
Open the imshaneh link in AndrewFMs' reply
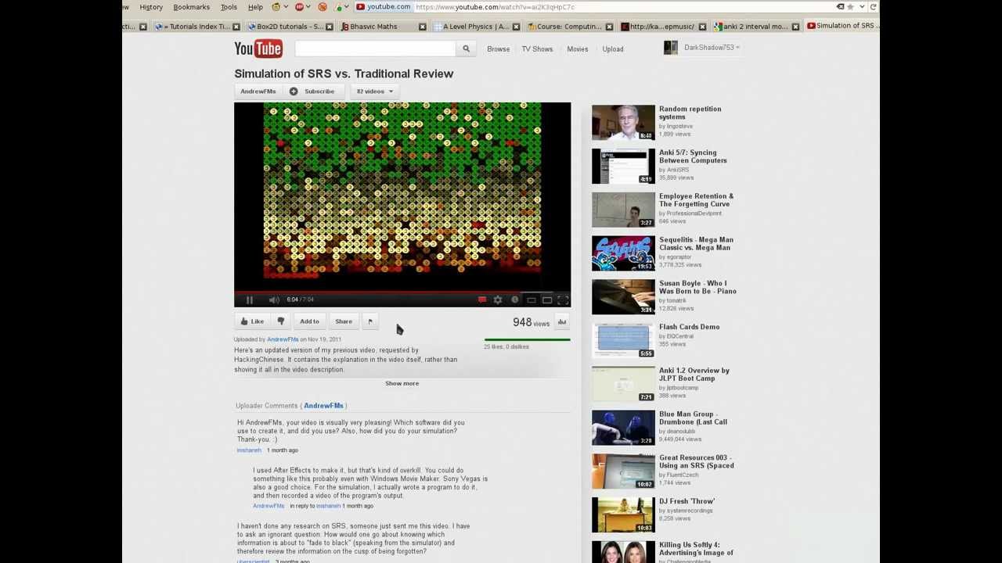pos(328,506)
